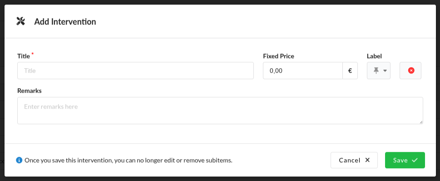The width and height of the screenshot is (440, 181).
Task: Click the blue info icon
Action: point(19,160)
